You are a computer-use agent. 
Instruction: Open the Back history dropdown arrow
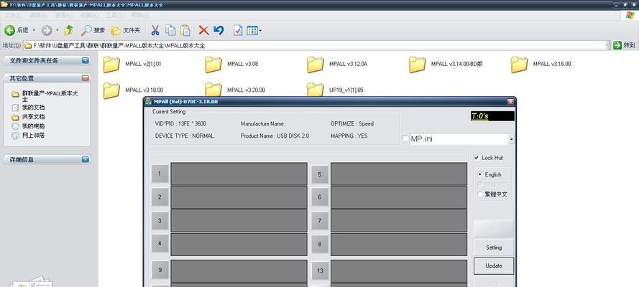[x=34, y=30]
